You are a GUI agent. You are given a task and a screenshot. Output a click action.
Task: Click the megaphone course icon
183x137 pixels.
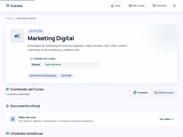(x=17, y=36)
